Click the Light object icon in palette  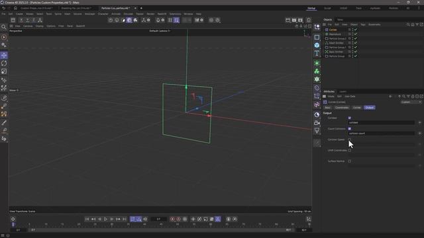(317, 131)
